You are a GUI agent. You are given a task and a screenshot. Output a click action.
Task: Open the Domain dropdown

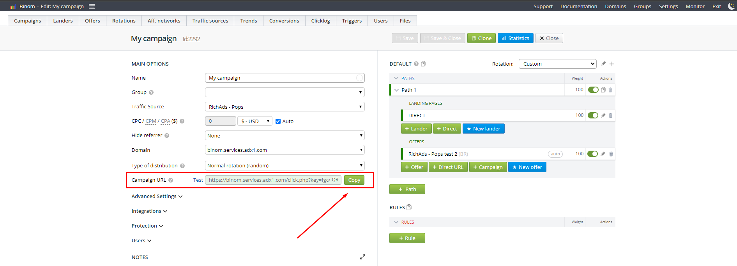[285, 150]
